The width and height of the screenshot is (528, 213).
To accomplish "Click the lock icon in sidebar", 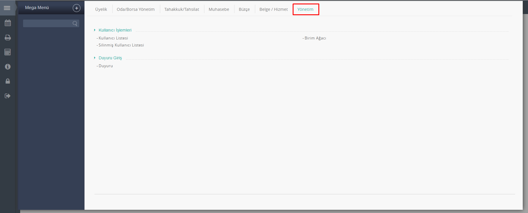I will click(8, 81).
